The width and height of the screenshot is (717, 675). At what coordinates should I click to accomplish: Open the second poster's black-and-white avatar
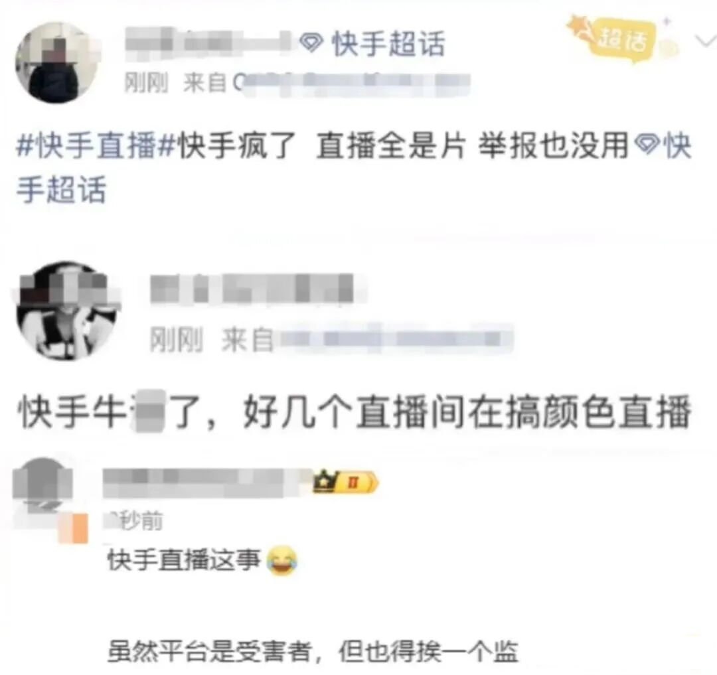point(65,311)
